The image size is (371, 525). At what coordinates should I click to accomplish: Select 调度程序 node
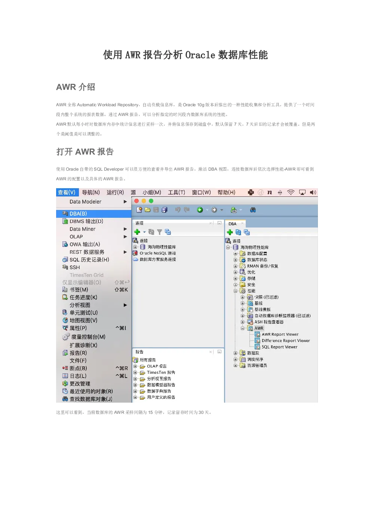coord(255,359)
